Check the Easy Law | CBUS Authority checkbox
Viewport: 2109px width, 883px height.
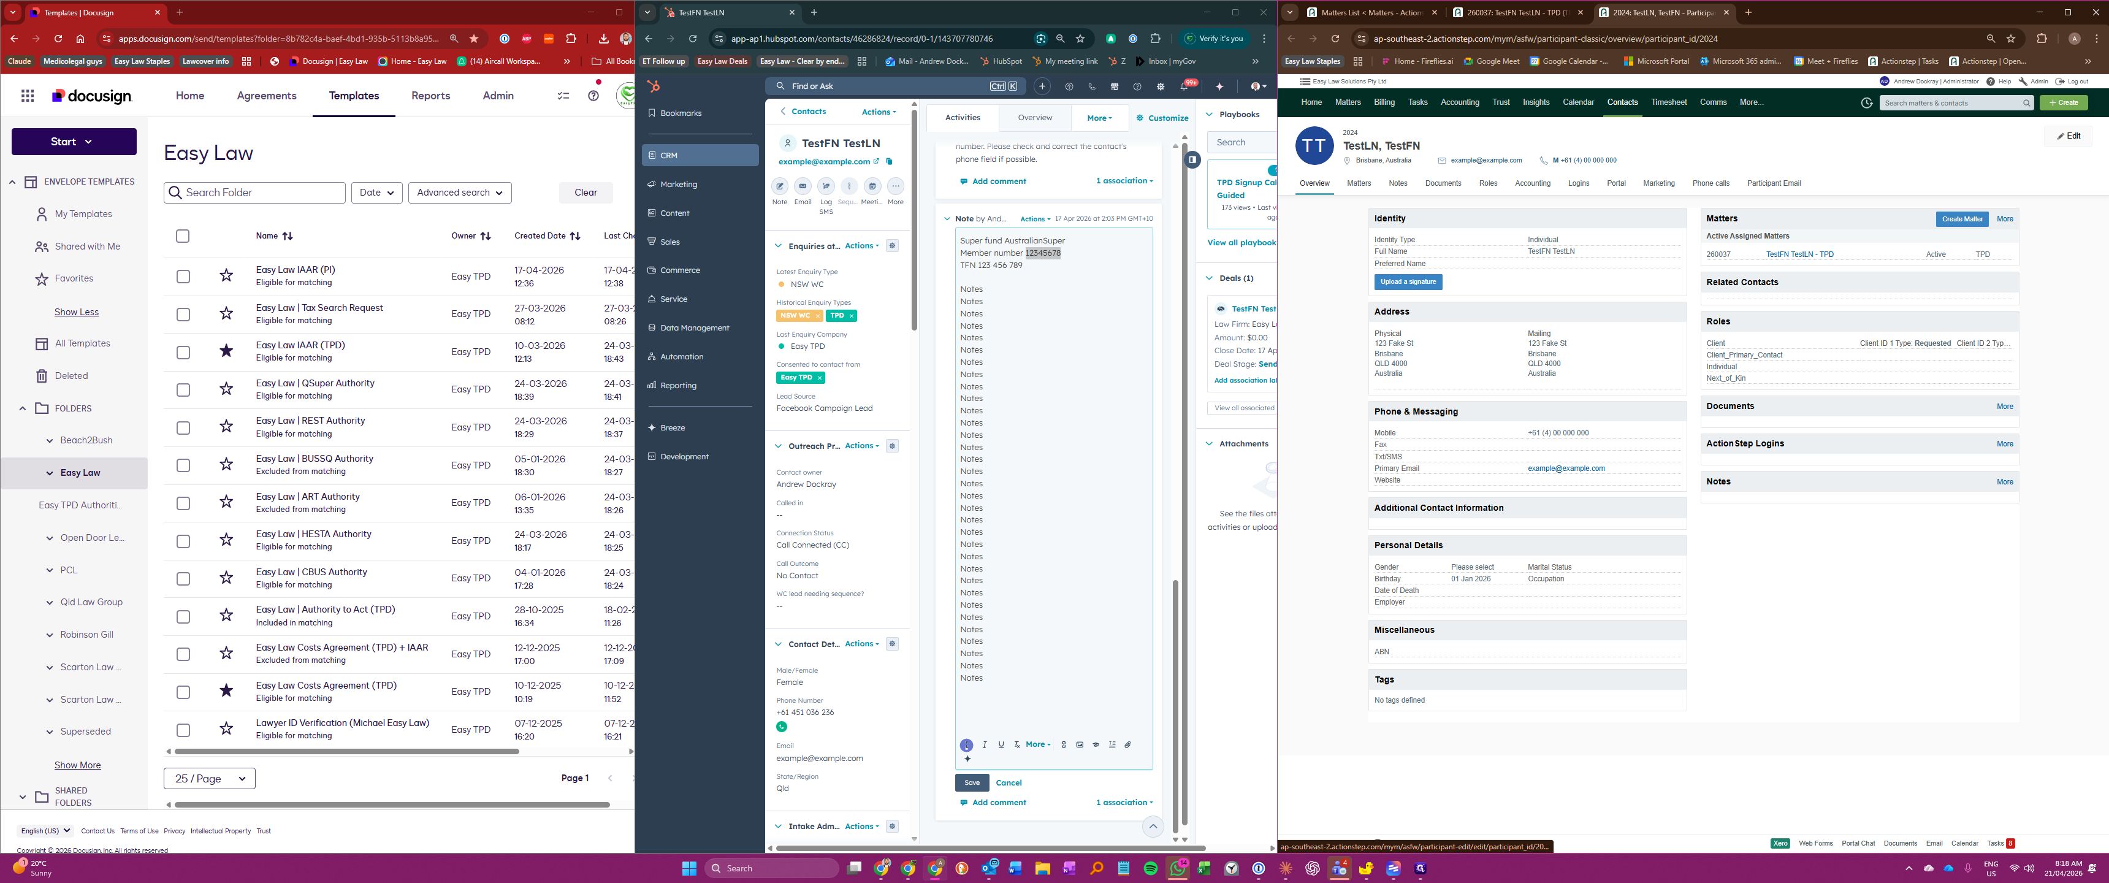[x=183, y=579]
